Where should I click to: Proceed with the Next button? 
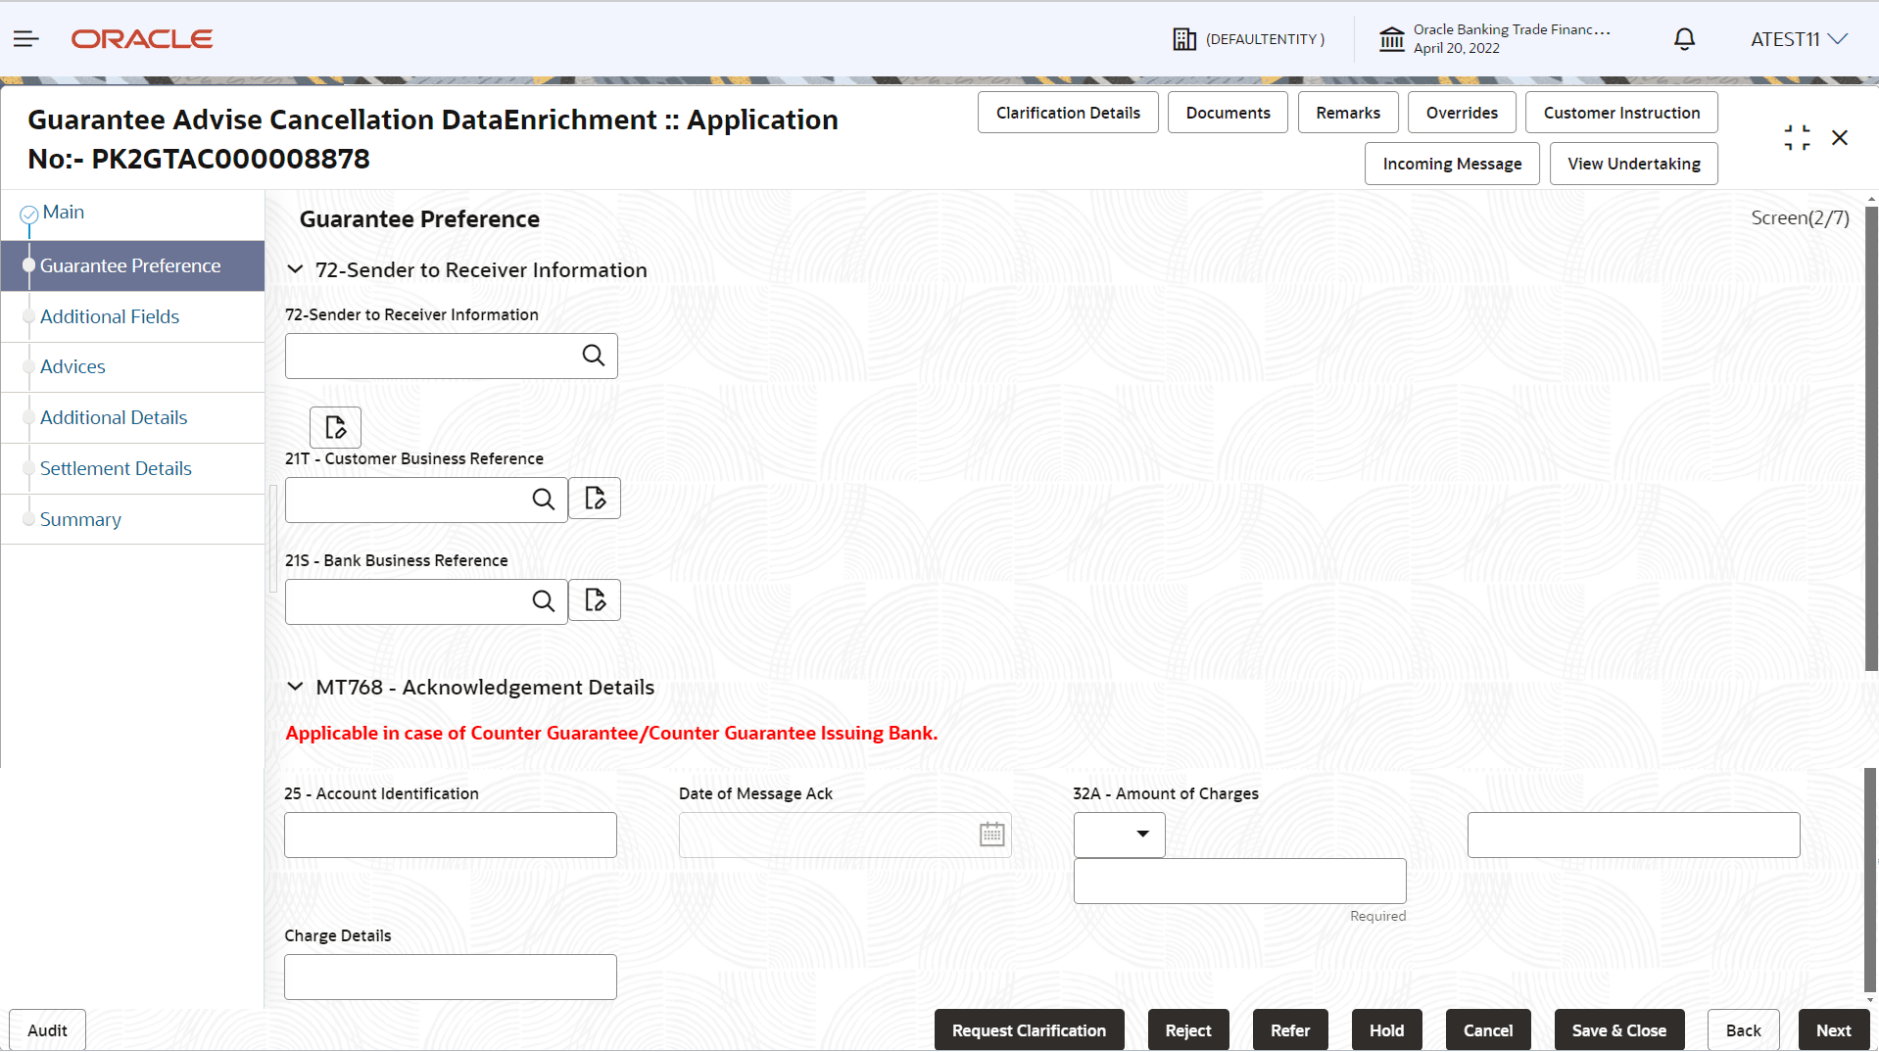coord(1833,1030)
